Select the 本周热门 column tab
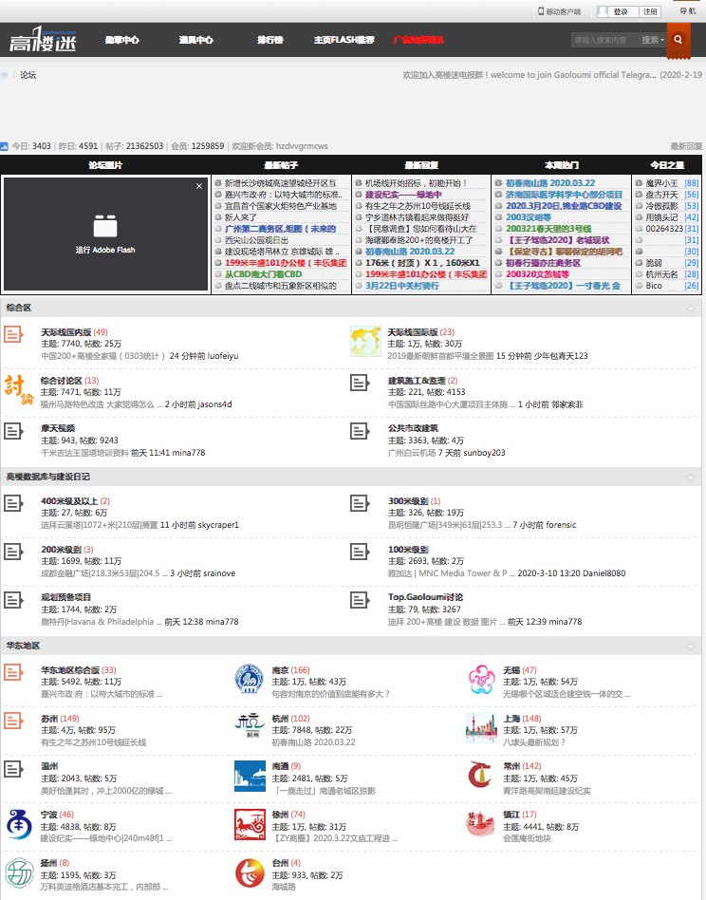 coord(562,165)
